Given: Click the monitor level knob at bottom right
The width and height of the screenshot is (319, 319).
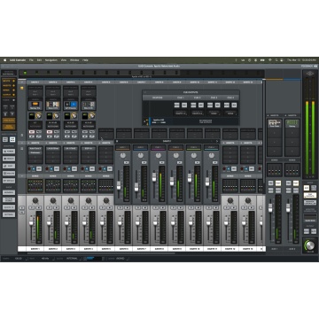Looking at the screenshot, I should [309, 245].
